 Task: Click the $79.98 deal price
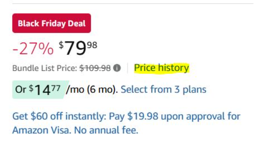78,49
